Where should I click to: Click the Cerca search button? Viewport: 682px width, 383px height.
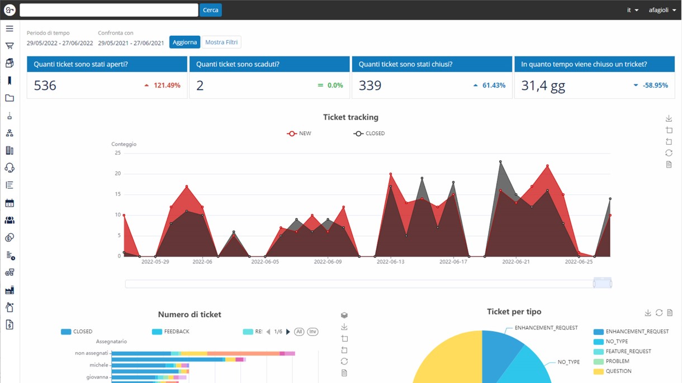[x=211, y=10]
